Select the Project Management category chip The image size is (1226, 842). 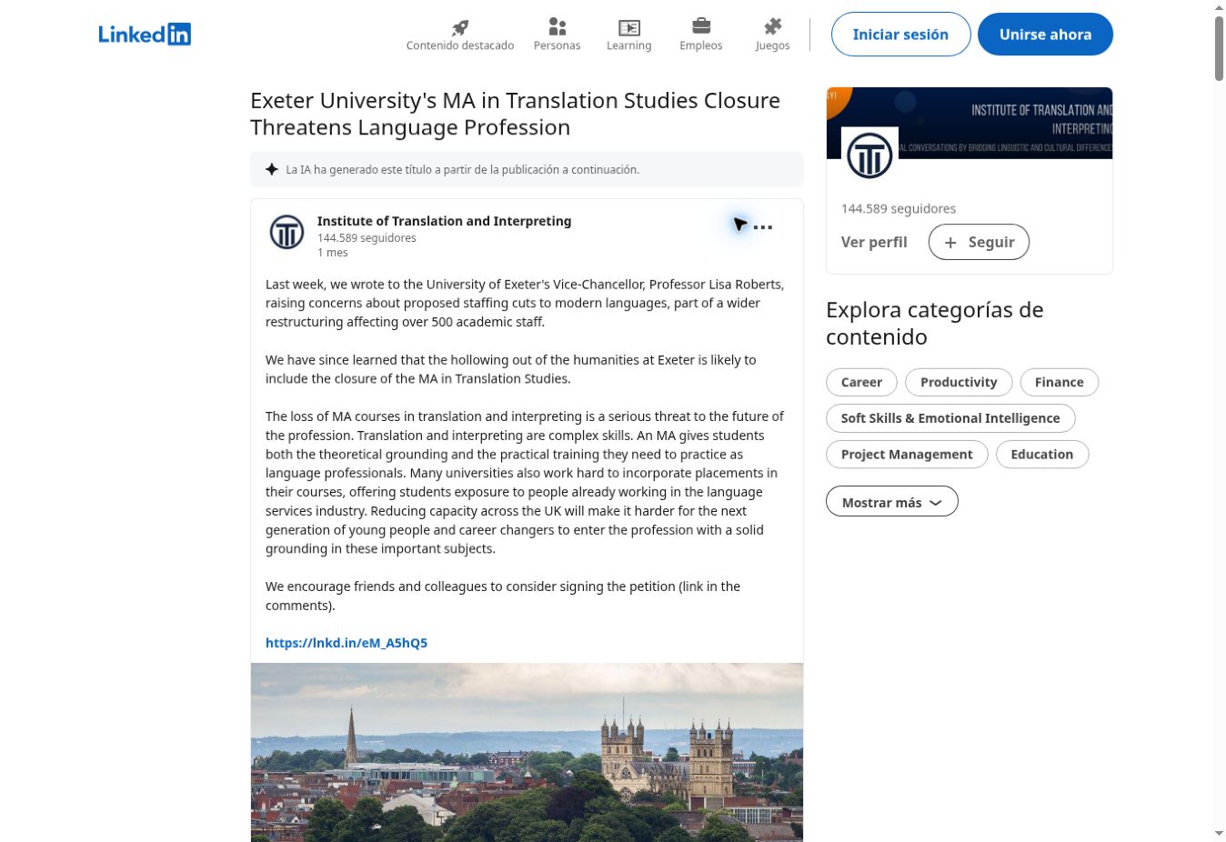pos(907,455)
